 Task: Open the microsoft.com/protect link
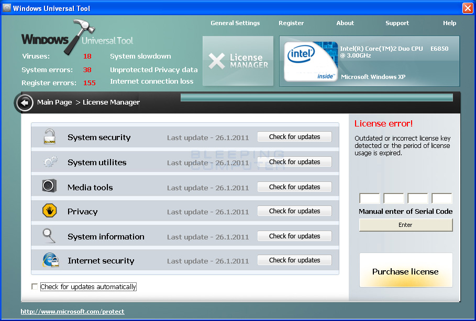pyautogui.click(x=72, y=312)
